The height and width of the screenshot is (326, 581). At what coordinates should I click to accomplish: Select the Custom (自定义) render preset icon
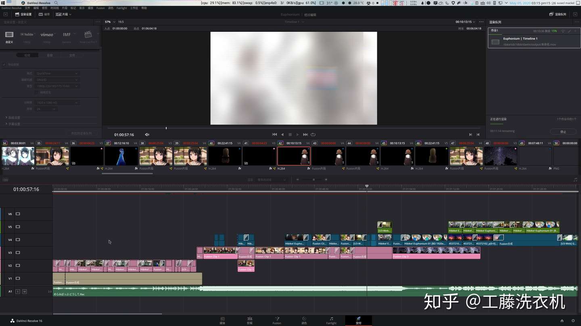coord(9,35)
